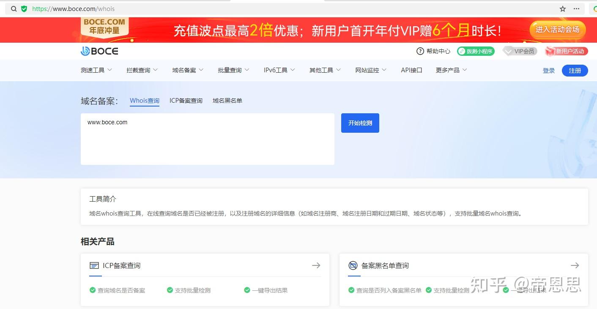This screenshot has width=597, height=309.
Task: Click the green check icon before 一键导出结果
Action: tap(246, 290)
